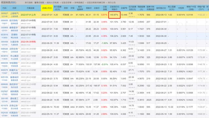
Task: Sort by the 正股价 column header
Action: [x=97, y=8]
